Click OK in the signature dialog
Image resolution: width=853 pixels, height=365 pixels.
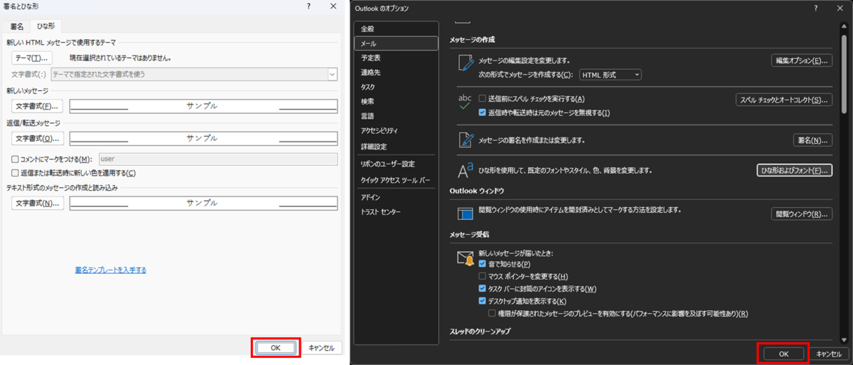tap(276, 348)
